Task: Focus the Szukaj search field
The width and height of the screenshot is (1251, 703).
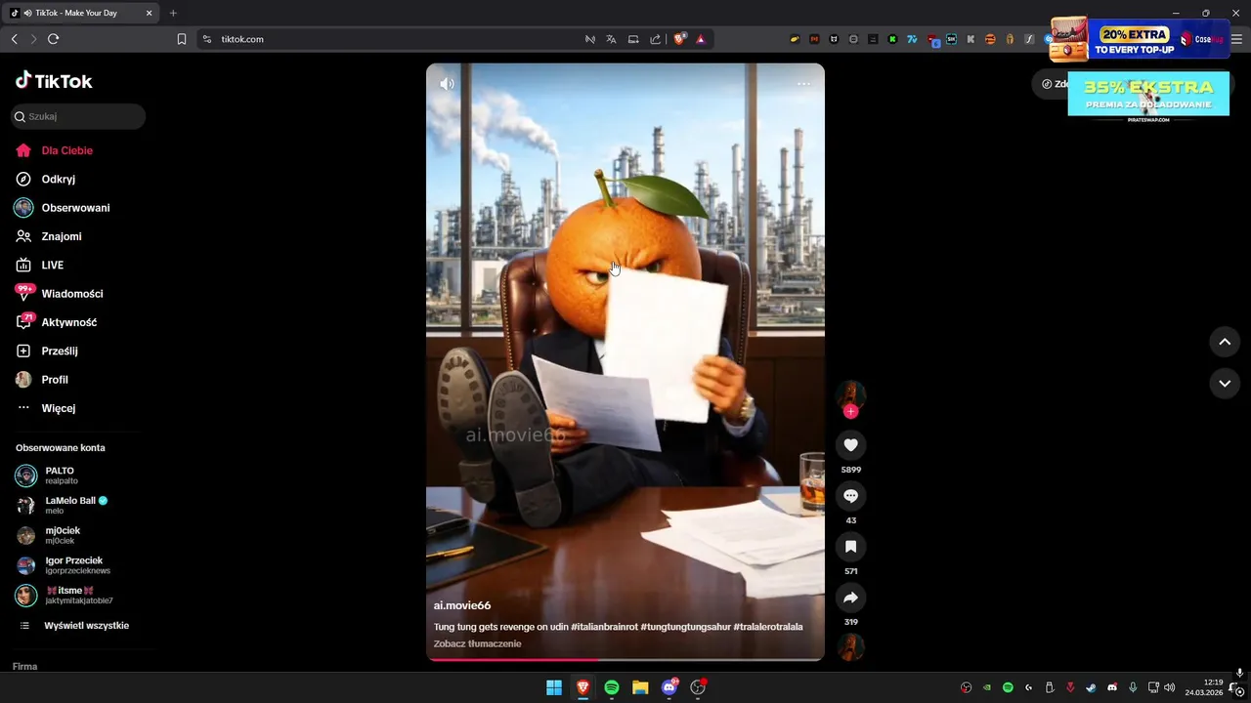Action: [x=78, y=116]
